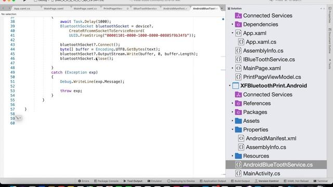Open the Emulator pad
Viewport: 333px width, 187px height.
(155, 181)
